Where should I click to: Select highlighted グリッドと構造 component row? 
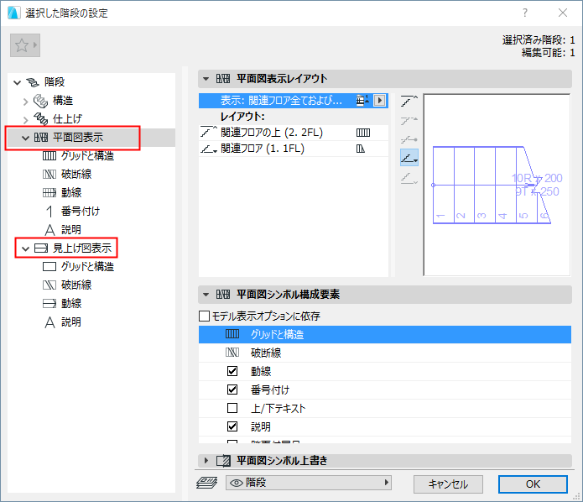(385, 335)
